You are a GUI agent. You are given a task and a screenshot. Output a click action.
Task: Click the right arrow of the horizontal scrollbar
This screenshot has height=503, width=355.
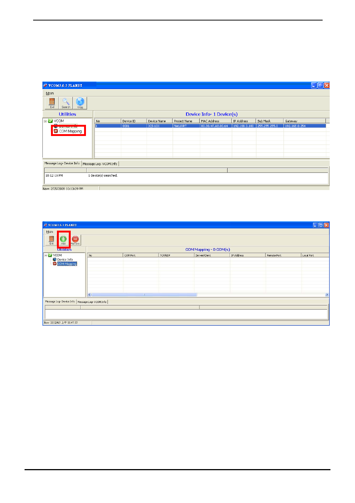pyautogui.click(x=327, y=295)
